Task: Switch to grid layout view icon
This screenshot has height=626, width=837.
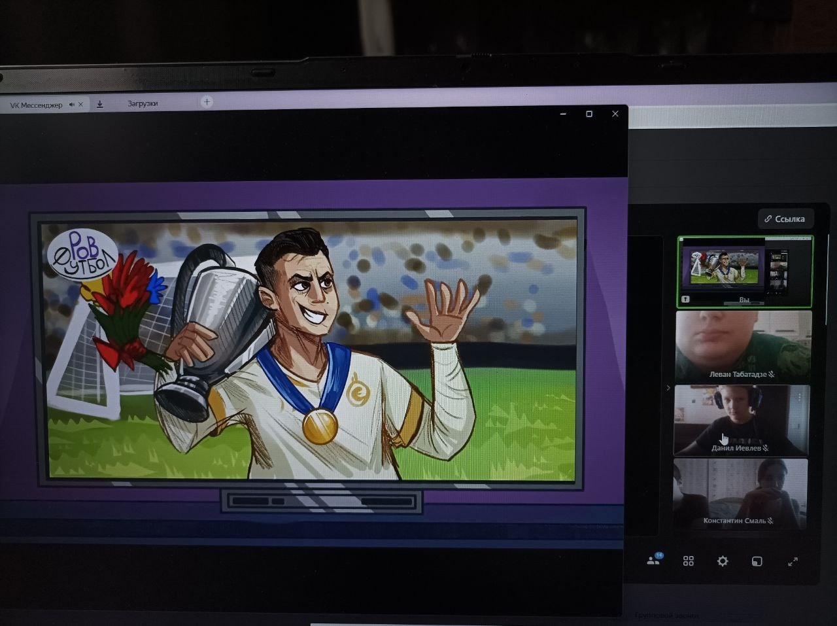Action: click(x=689, y=561)
